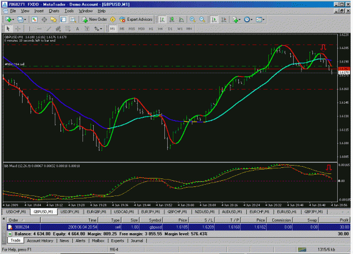This screenshot has width=353, height=254.
Task: Select the Fibonacci Retracement tool
Action: tap(68, 29)
